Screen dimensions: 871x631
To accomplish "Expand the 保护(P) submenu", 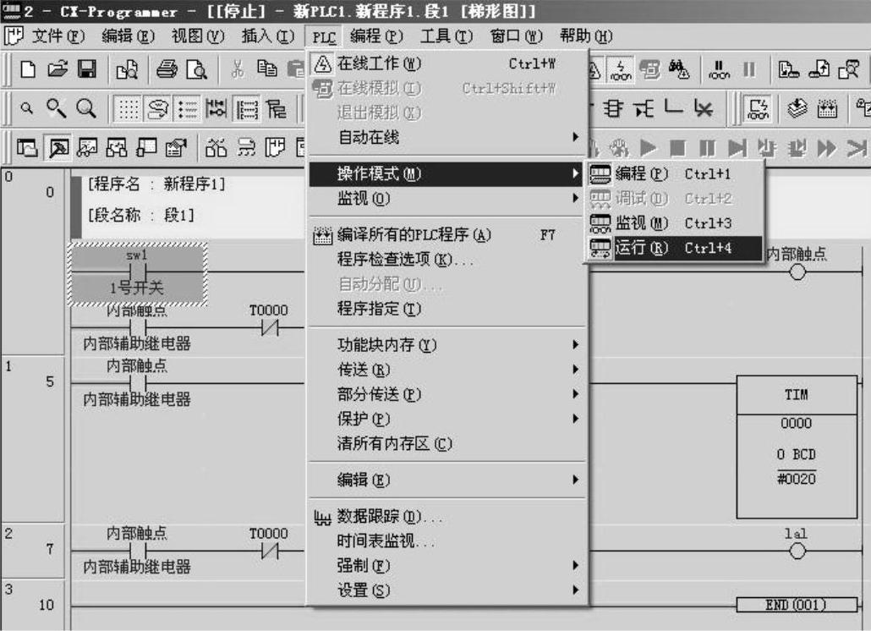I will point(447,419).
